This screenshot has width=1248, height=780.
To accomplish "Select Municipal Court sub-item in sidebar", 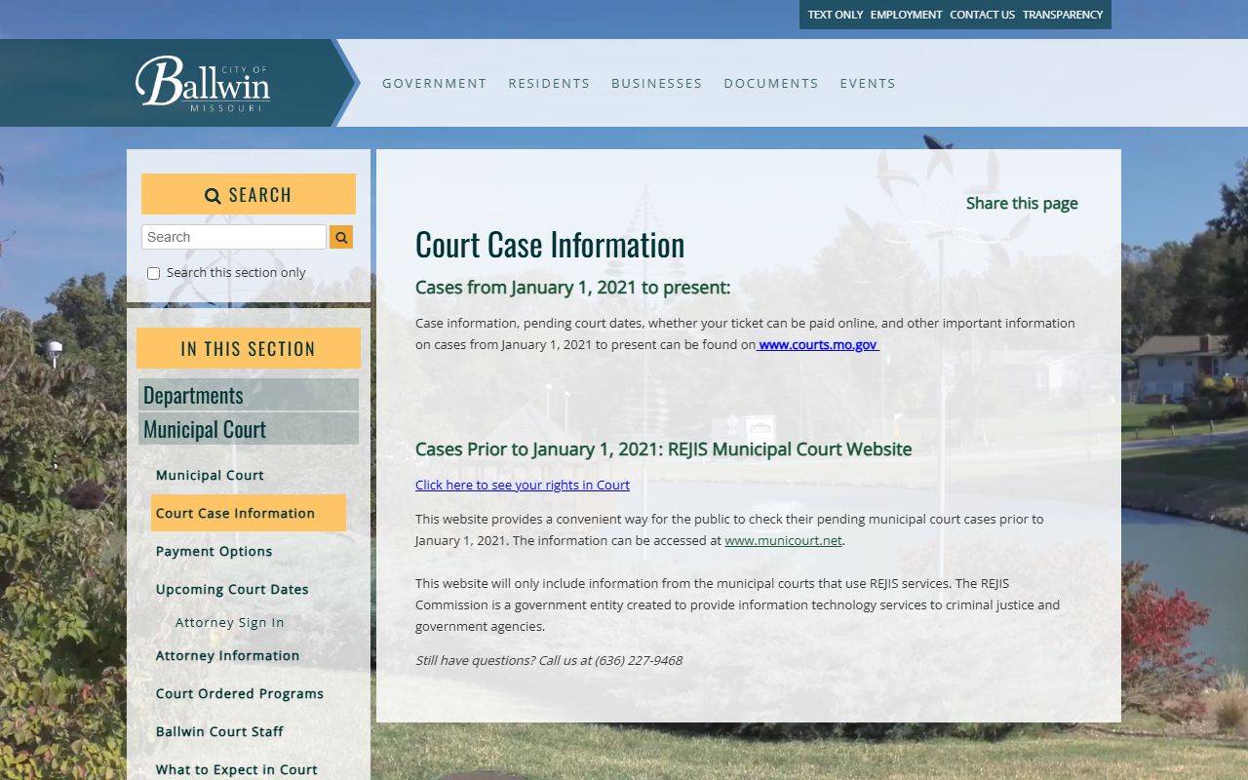I will point(210,475).
